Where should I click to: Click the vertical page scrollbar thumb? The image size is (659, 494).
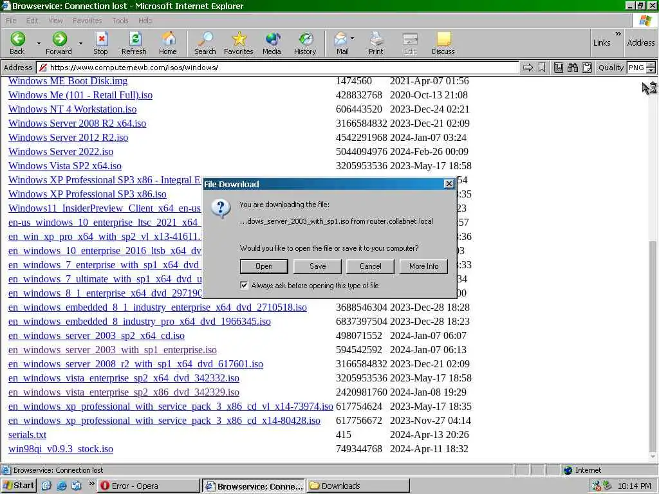(x=653, y=345)
